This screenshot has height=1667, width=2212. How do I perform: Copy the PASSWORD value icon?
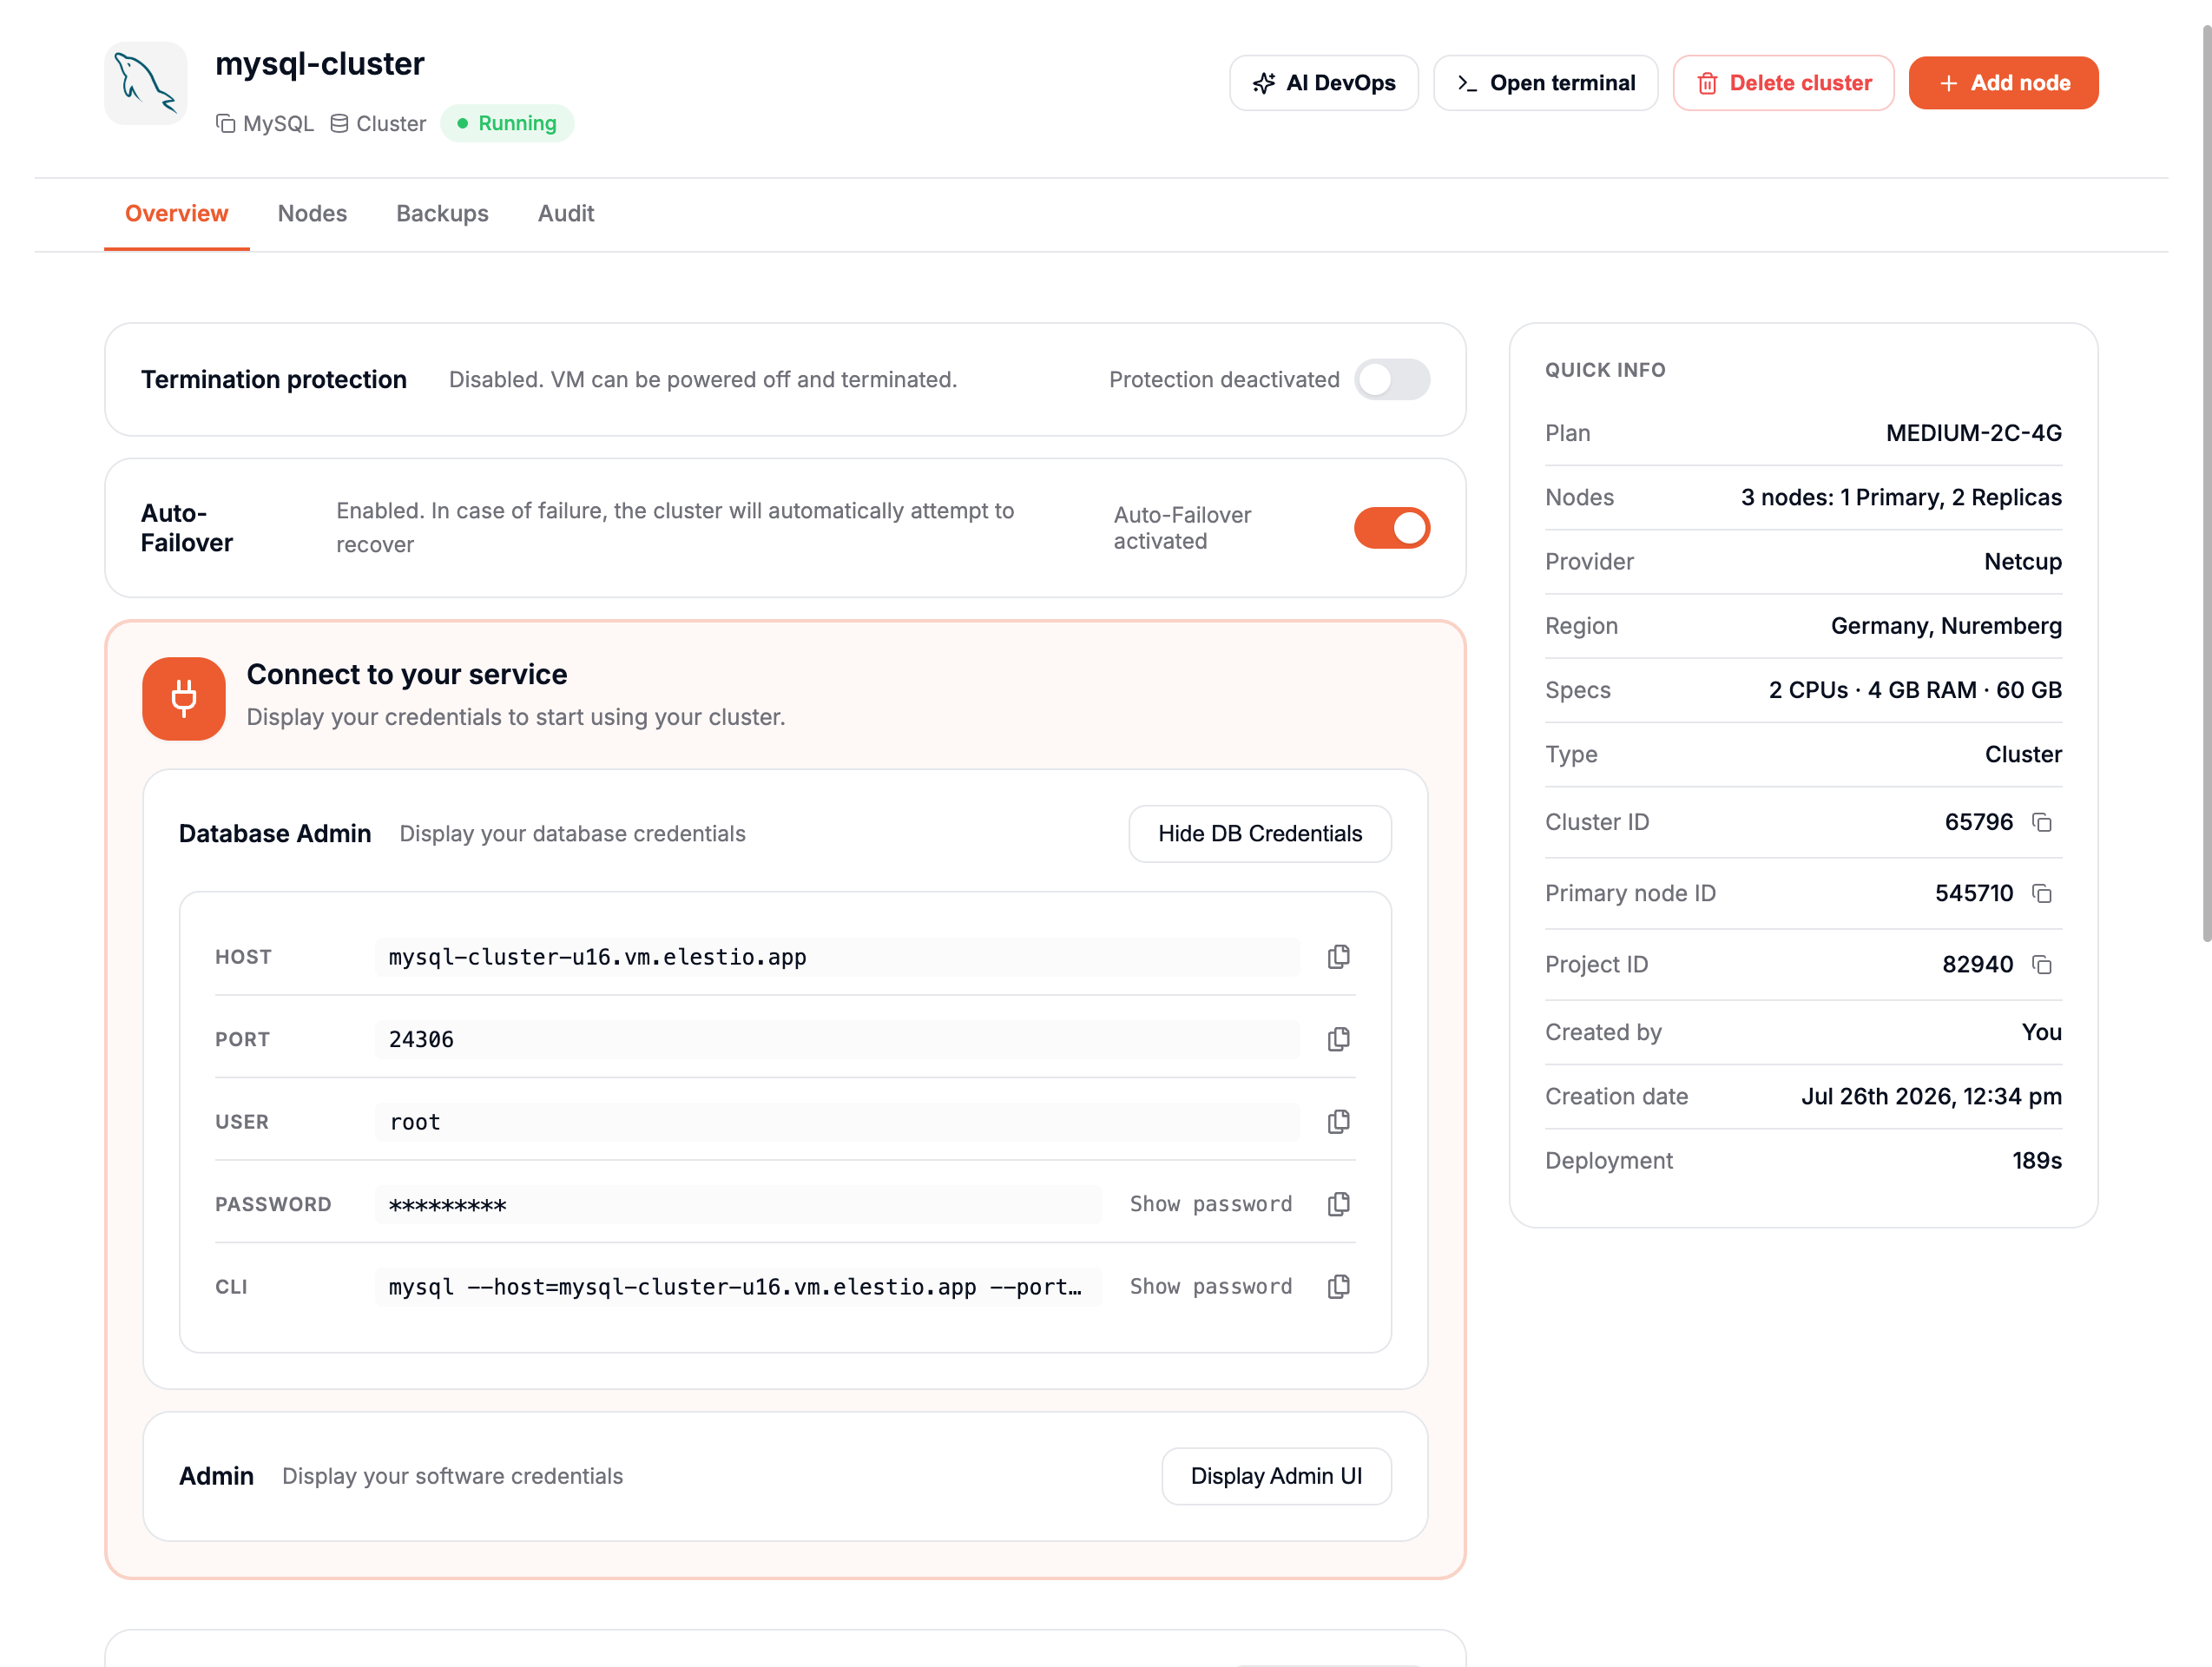click(x=1338, y=1204)
